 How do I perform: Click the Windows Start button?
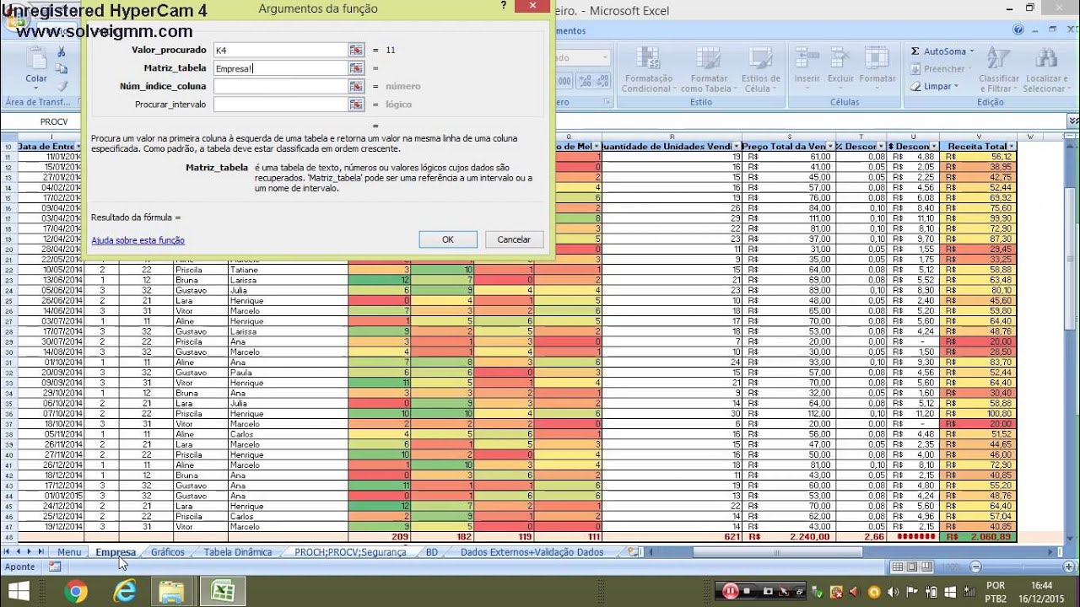(18, 591)
